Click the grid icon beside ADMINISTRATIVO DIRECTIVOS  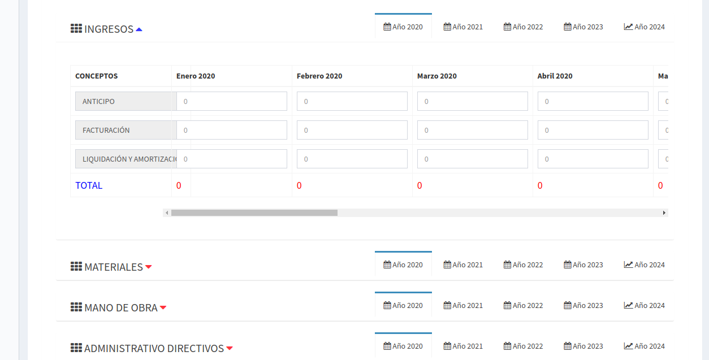point(76,348)
